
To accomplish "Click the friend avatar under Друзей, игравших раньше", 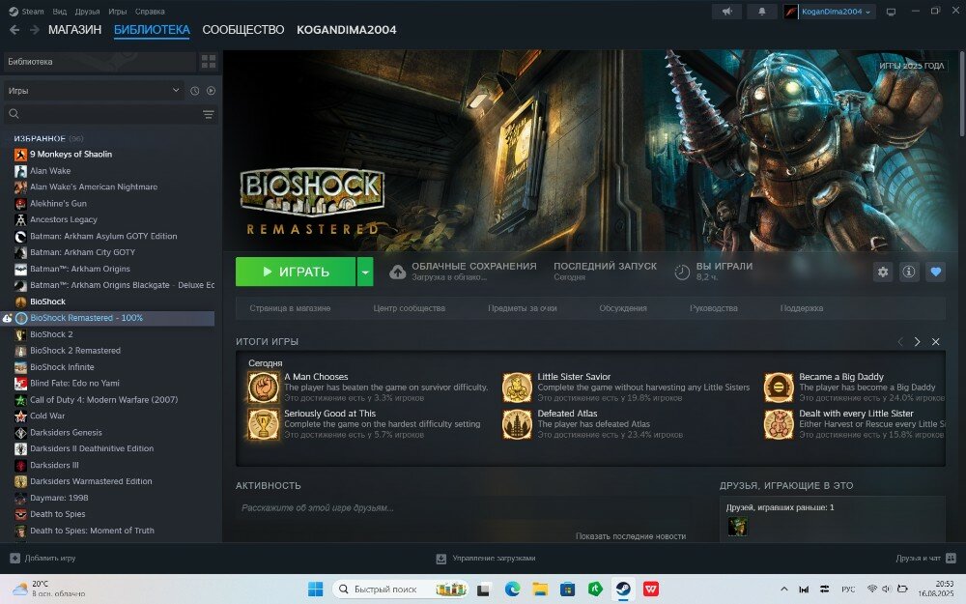I will pyautogui.click(x=737, y=527).
